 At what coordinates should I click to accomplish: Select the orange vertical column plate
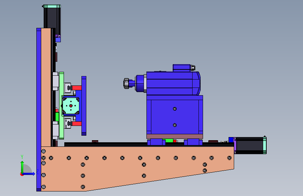tap(46, 87)
